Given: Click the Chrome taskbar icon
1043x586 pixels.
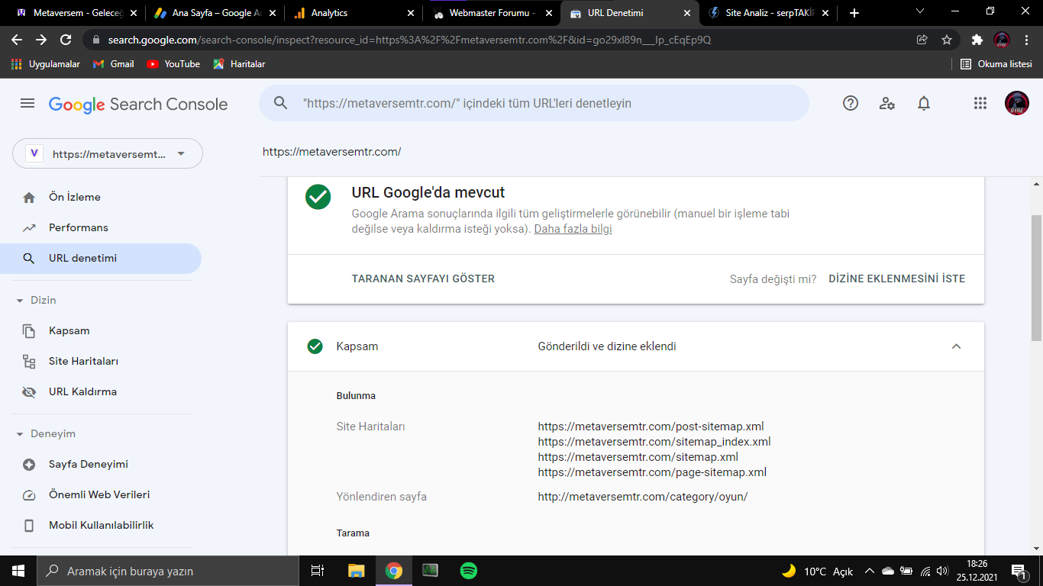Looking at the screenshot, I should [394, 571].
